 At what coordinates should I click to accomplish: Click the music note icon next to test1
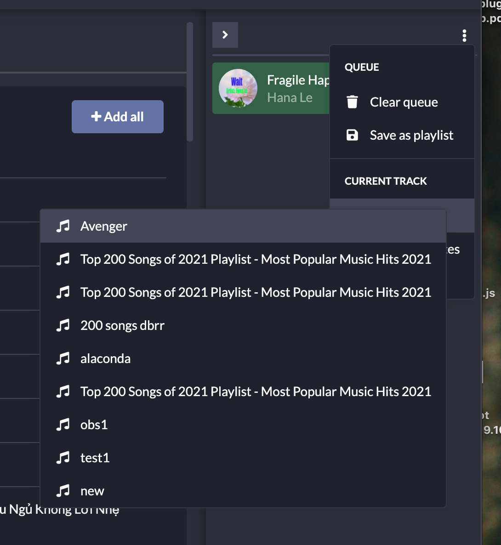pyautogui.click(x=64, y=457)
